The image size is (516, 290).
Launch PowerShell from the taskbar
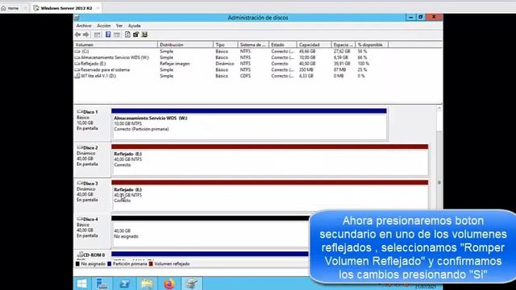pyautogui.click(x=124, y=284)
